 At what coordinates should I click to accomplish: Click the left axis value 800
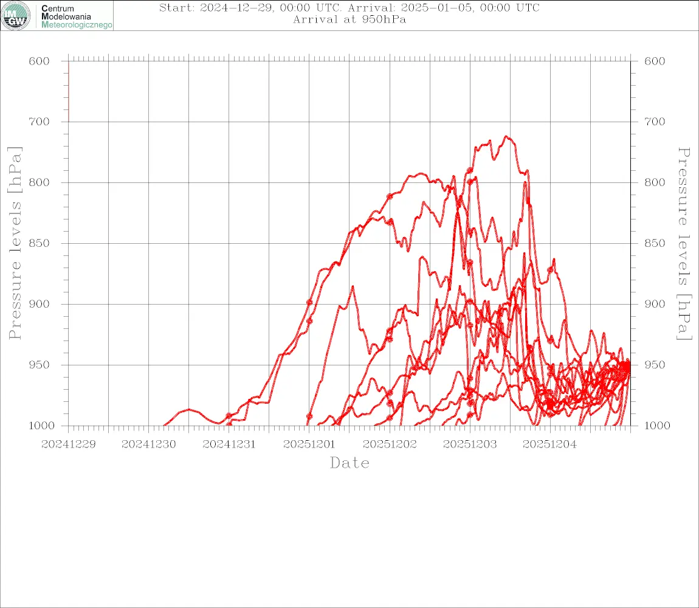[x=40, y=182]
